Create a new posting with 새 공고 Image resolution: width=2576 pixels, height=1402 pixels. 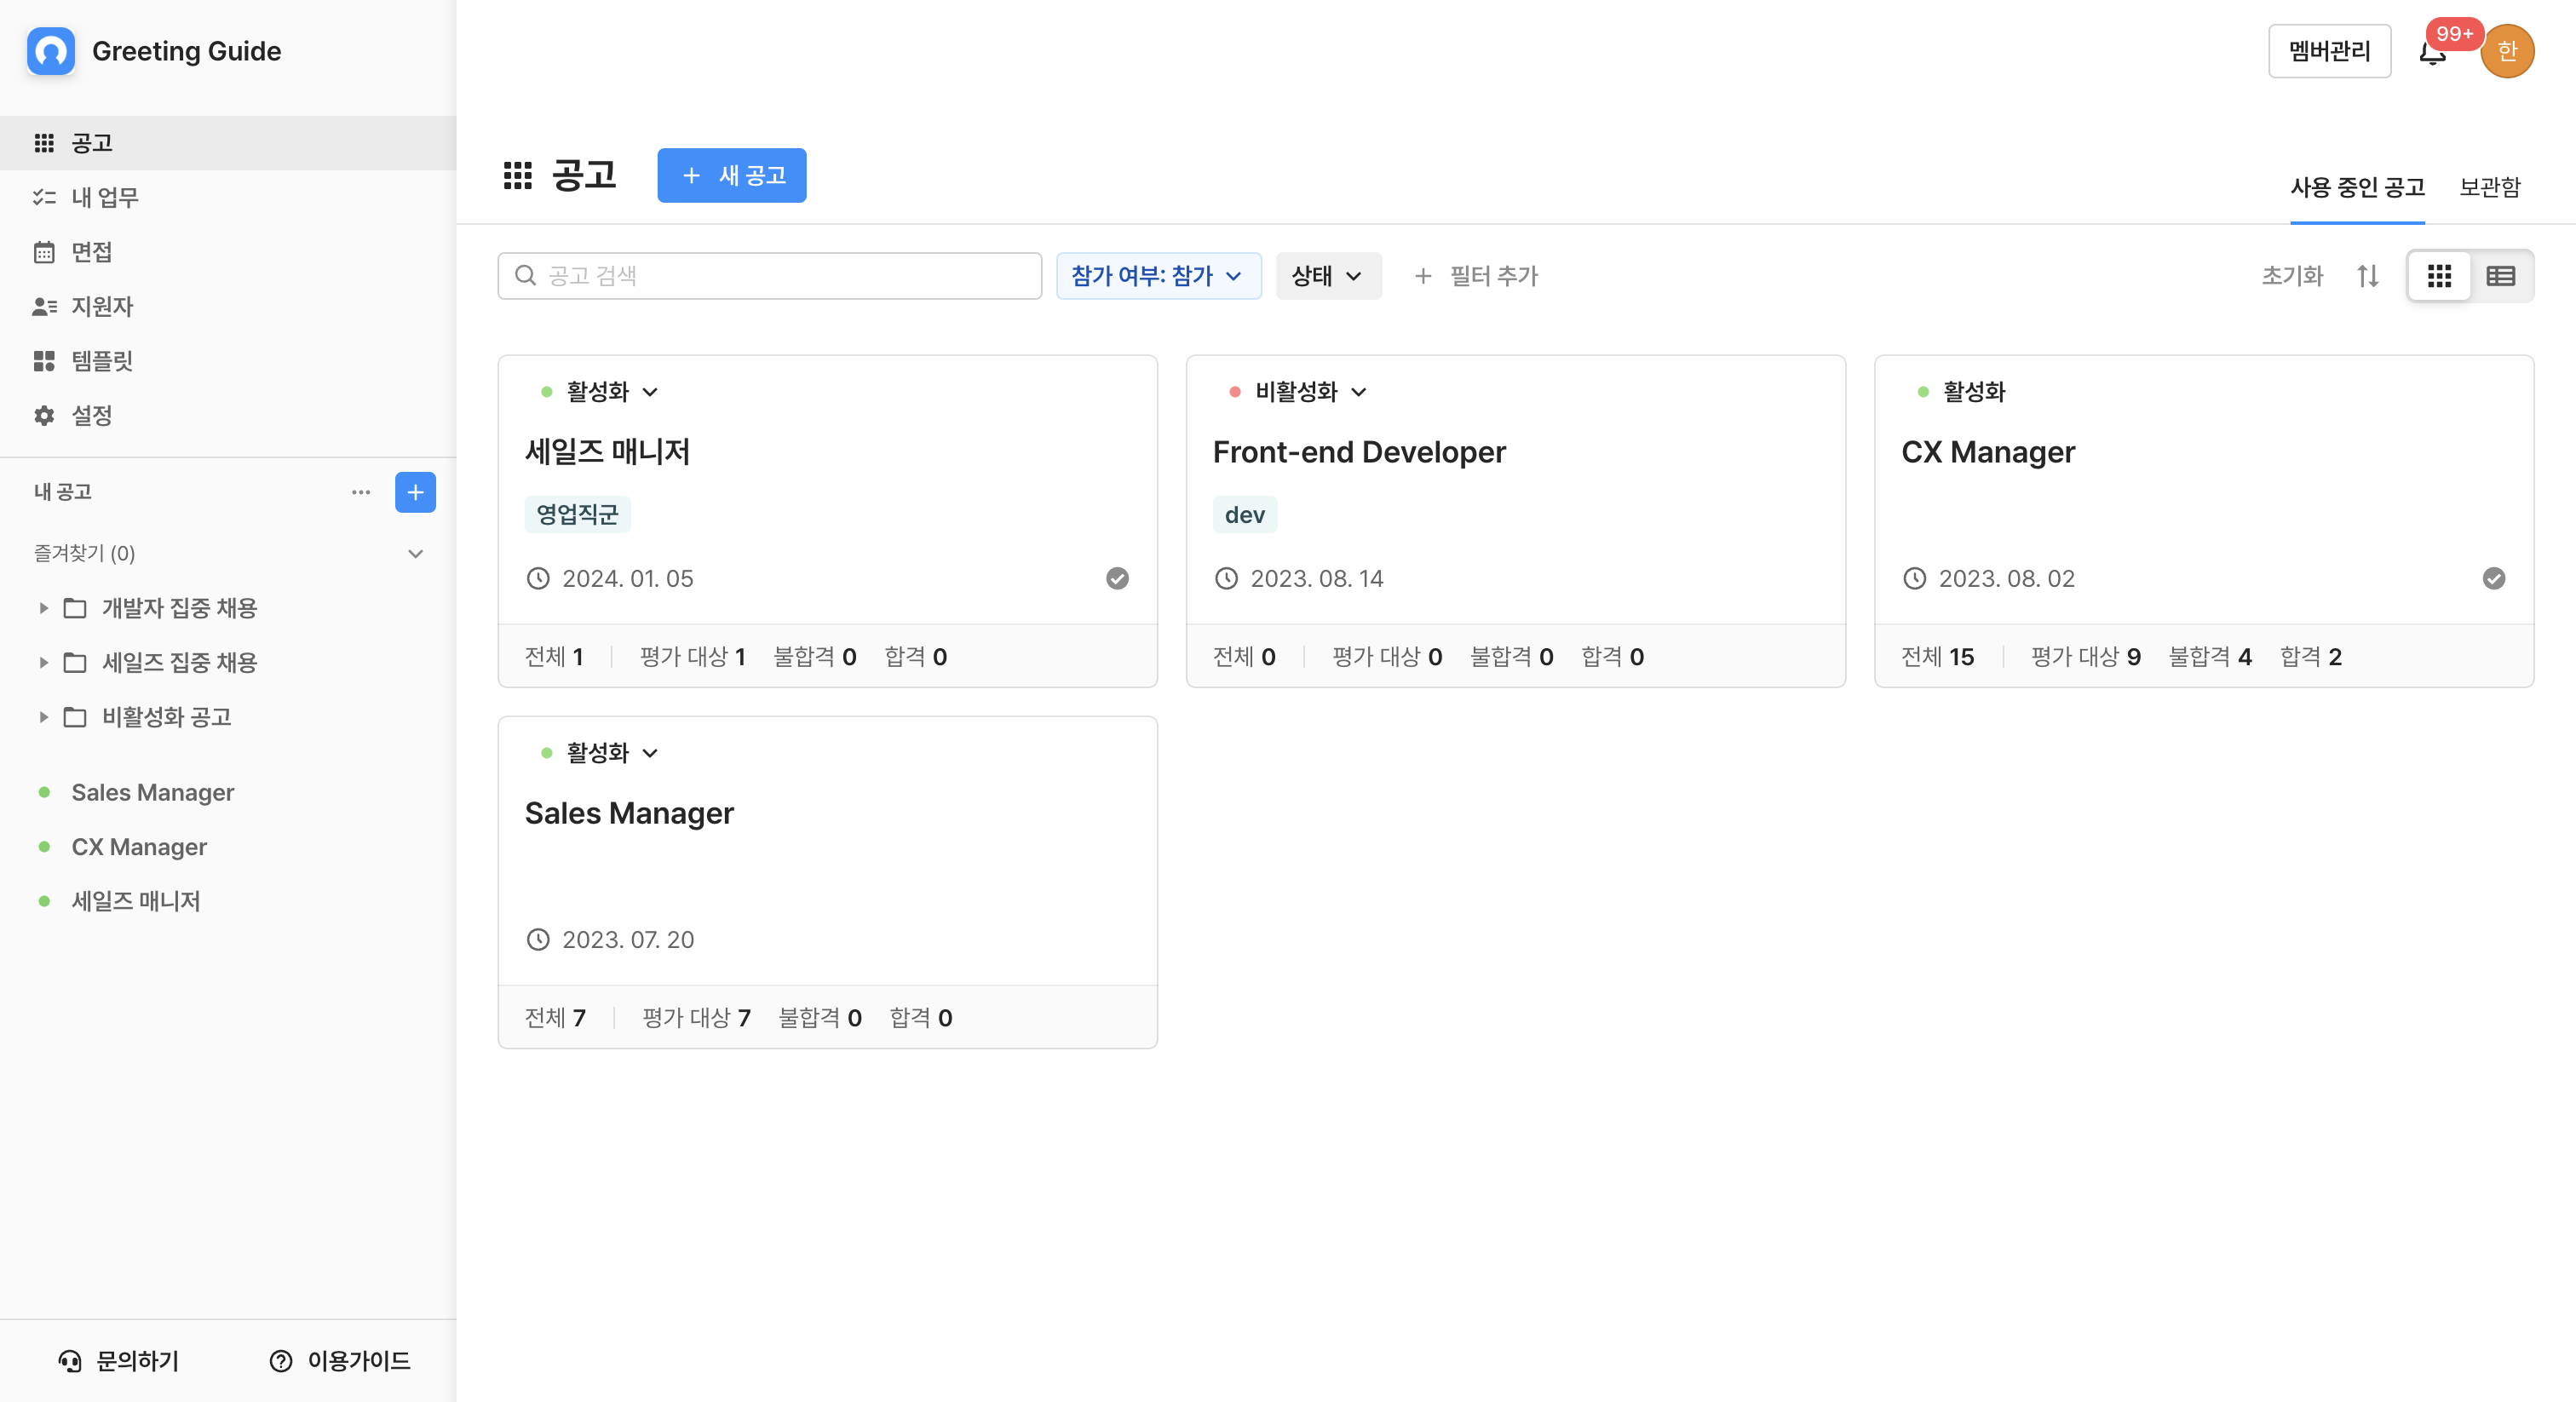[x=732, y=176]
